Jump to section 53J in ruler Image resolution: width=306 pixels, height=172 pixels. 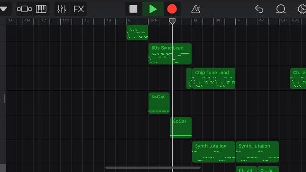point(295,20)
